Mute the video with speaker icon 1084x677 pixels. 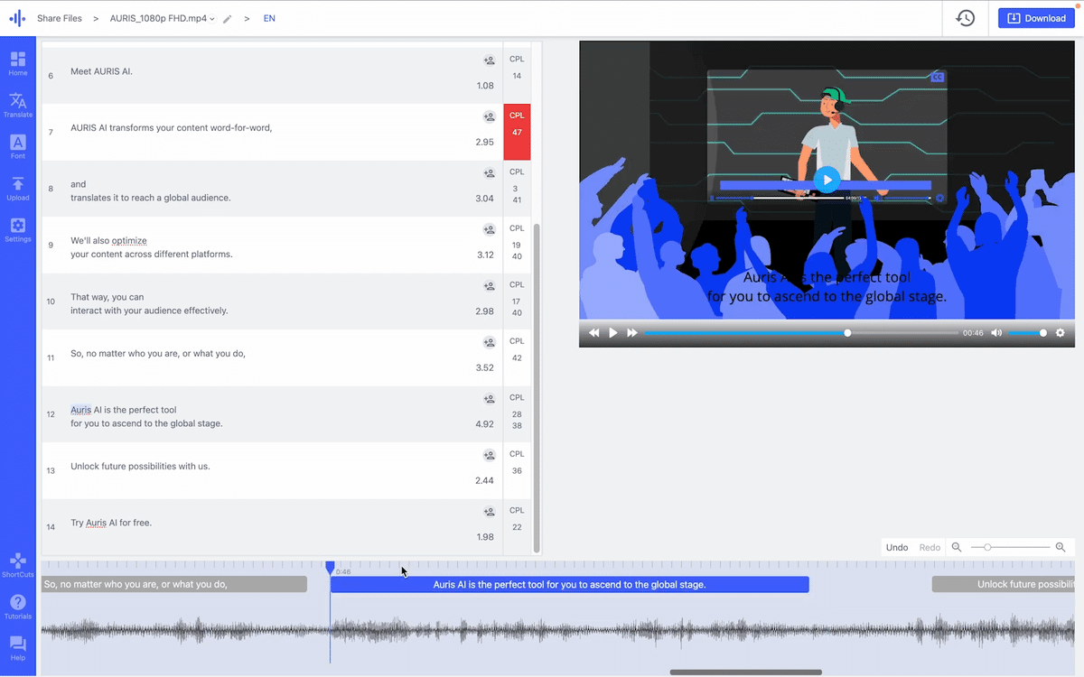996,333
